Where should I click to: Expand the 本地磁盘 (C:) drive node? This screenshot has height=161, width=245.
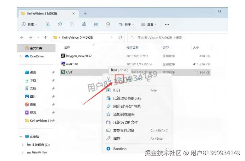tap(23, 145)
